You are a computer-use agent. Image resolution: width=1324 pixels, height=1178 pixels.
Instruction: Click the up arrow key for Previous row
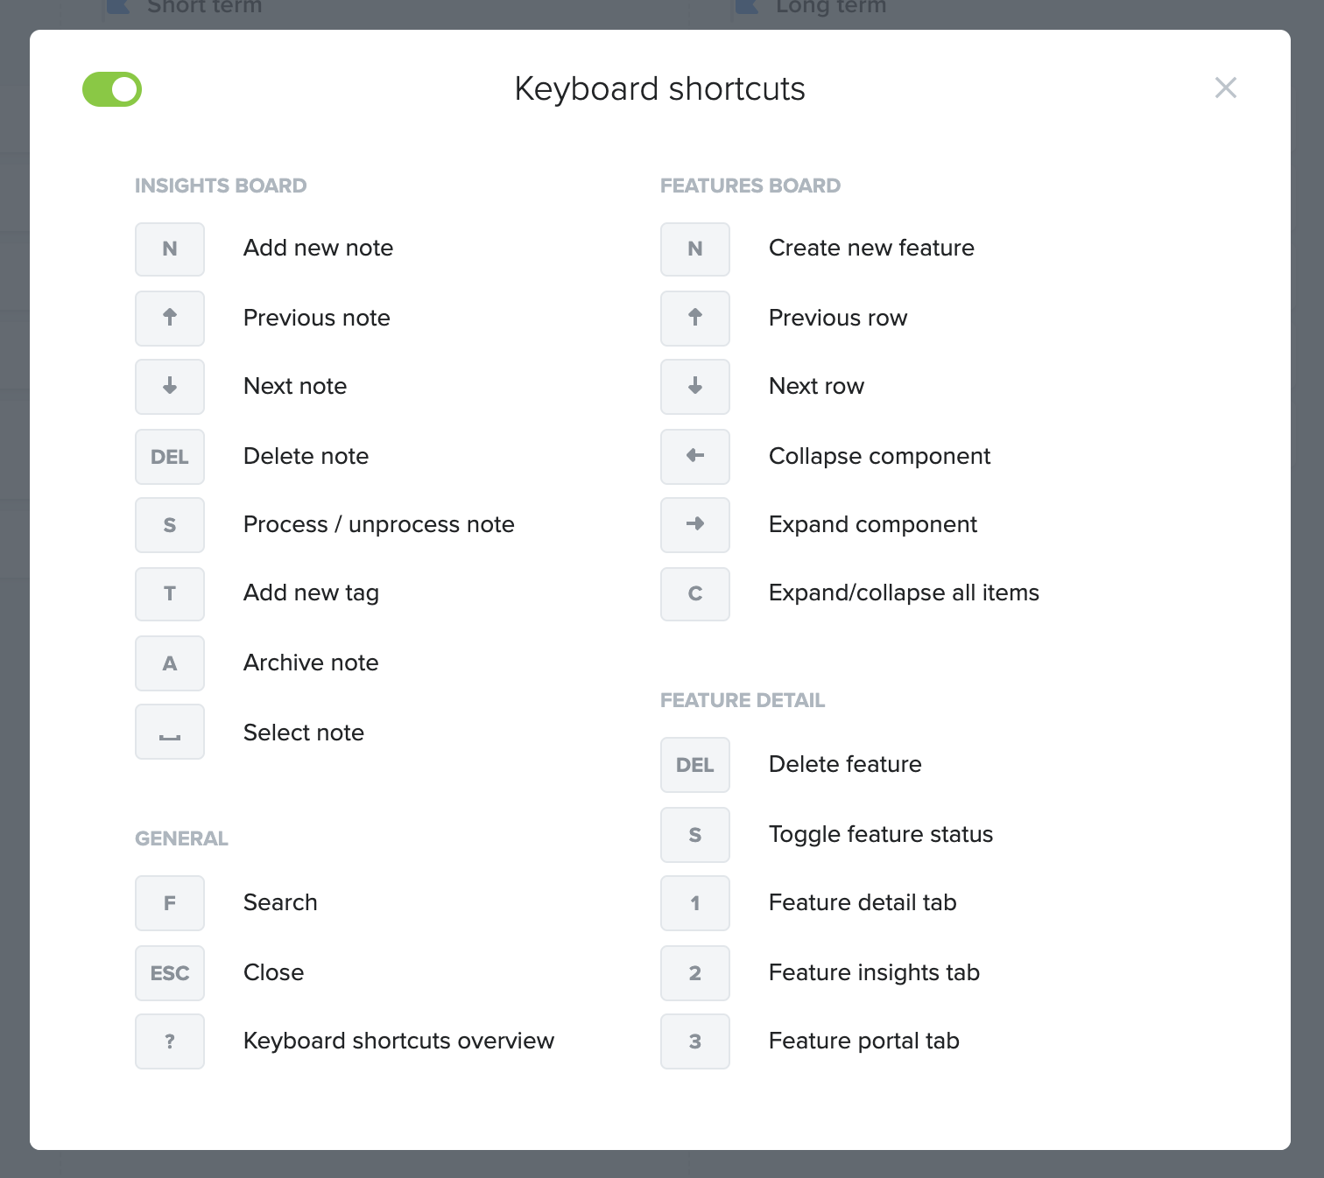coord(695,319)
